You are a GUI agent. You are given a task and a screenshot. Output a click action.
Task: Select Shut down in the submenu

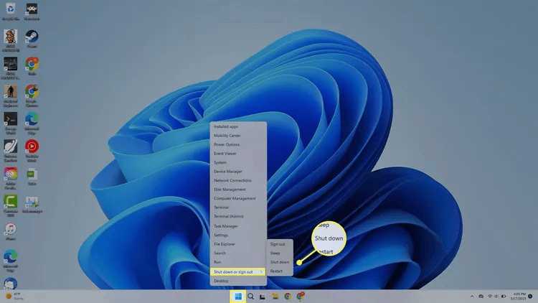280,262
